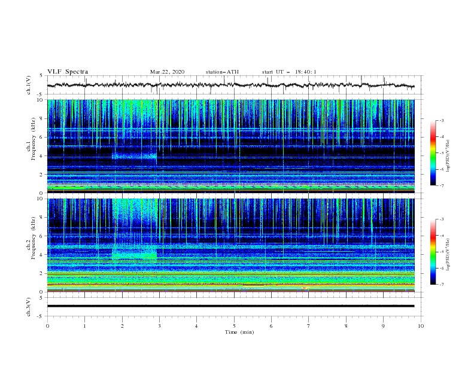Click the time axis tick label '7'
Viewport: 474px width, 366px height.
click(309, 326)
